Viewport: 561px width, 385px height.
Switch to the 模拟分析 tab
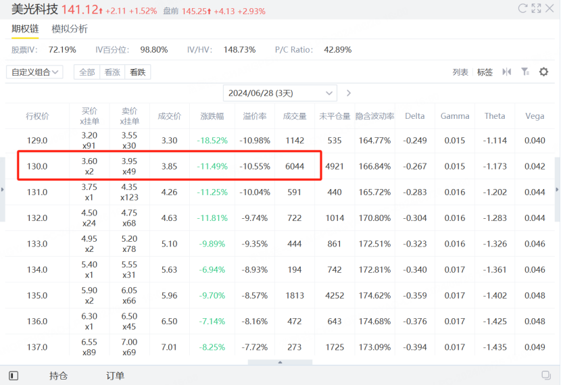(x=70, y=28)
